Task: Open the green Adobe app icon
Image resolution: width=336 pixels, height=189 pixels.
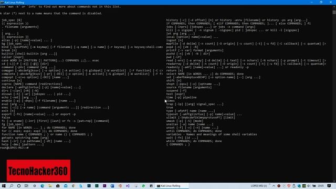Action: (97, 186)
